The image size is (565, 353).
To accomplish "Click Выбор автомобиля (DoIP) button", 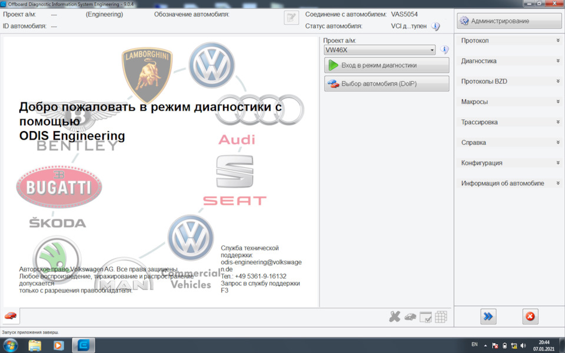I will point(387,84).
